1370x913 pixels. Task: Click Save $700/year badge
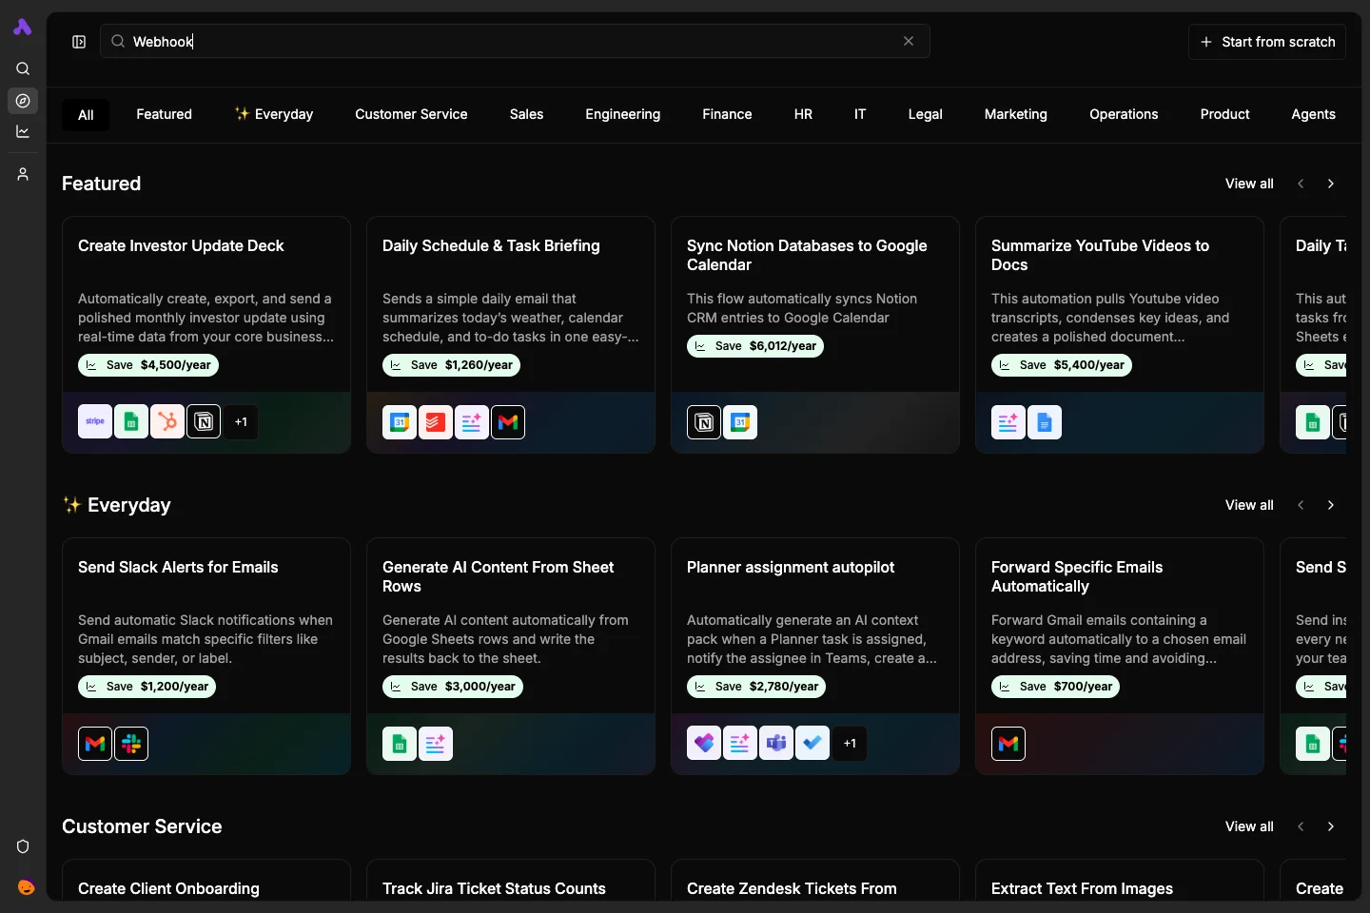(x=1055, y=687)
